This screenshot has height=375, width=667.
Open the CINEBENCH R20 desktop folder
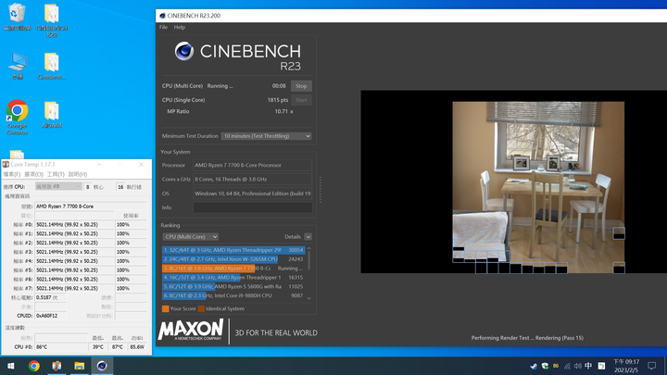pos(52,20)
